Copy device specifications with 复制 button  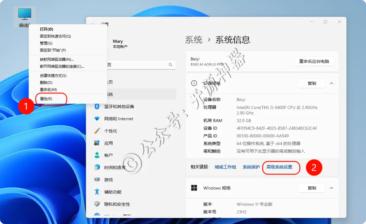click(312, 83)
